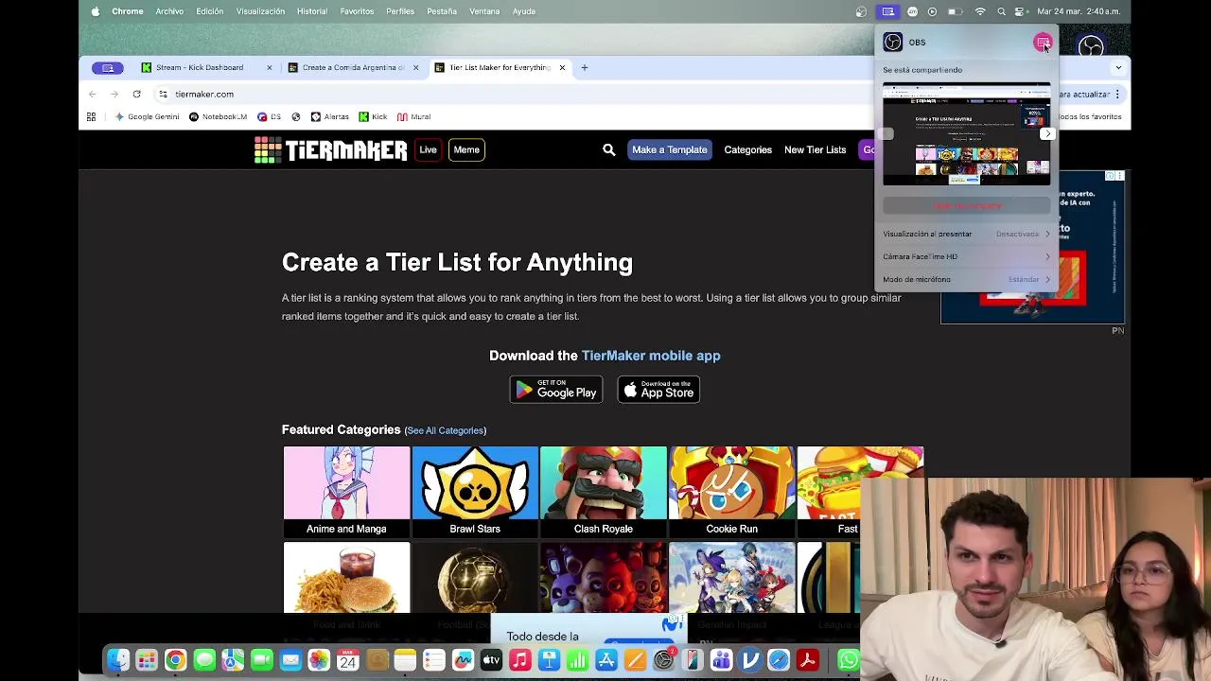1211x681 pixels.
Task: Open Apple TV from the Dock
Action: tap(491, 660)
